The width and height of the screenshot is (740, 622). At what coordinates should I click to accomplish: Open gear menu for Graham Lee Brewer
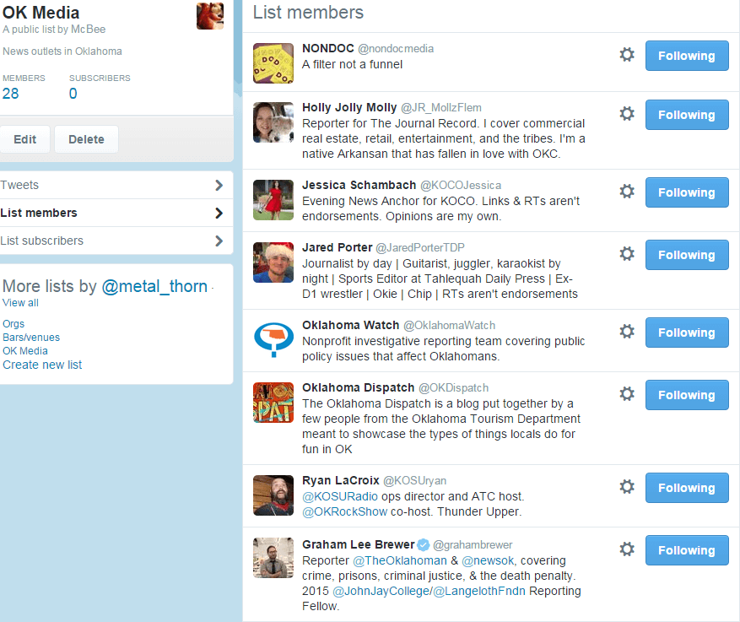[x=627, y=549]
